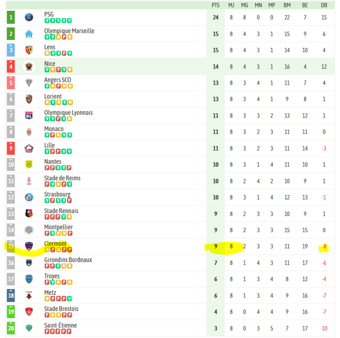Select the Olympique Lyonnais OL logo
Viewport: 340px width, 338px height.
coord(29,115)
